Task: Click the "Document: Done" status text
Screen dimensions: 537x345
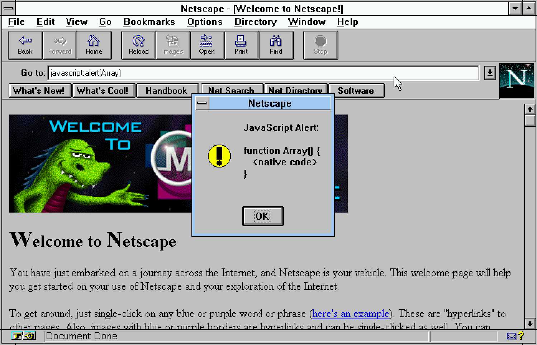Action: pyautogui.click(x=82, y=336)
